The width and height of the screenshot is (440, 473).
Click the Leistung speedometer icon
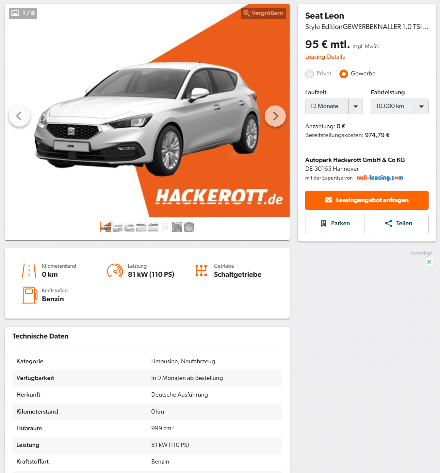pos(115,271)
